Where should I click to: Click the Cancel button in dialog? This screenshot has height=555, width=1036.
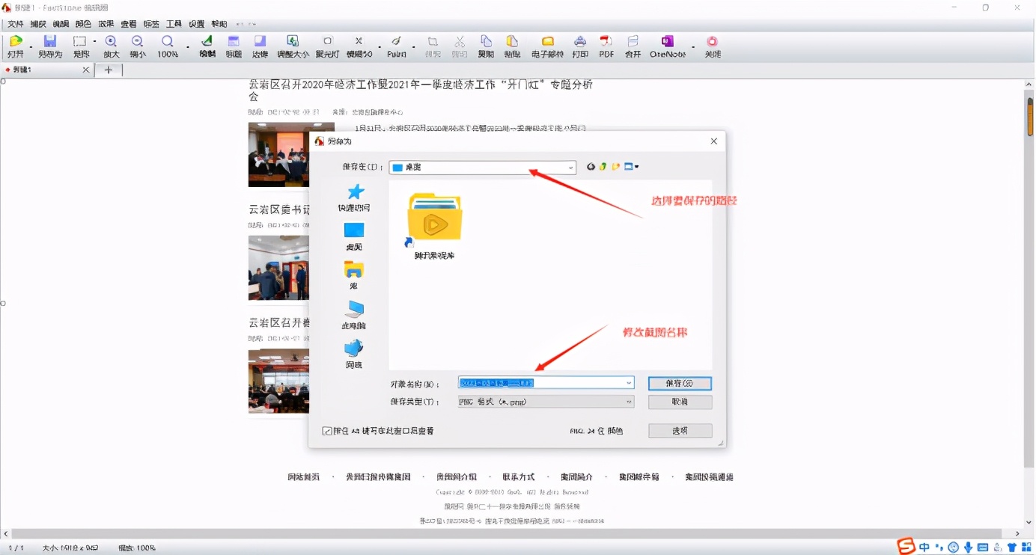pos(680,402)
